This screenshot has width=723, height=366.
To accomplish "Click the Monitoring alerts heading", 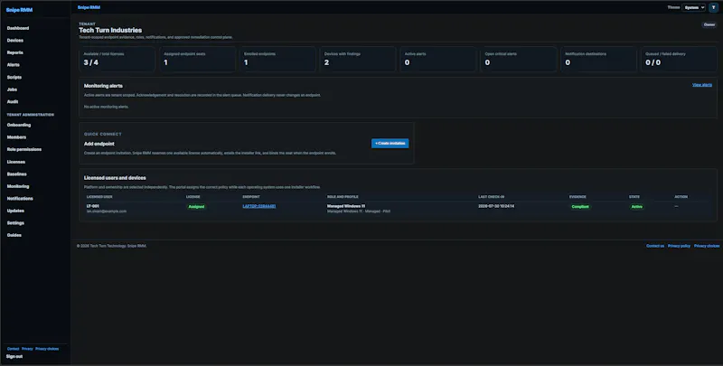I will (x=103, y=86).
